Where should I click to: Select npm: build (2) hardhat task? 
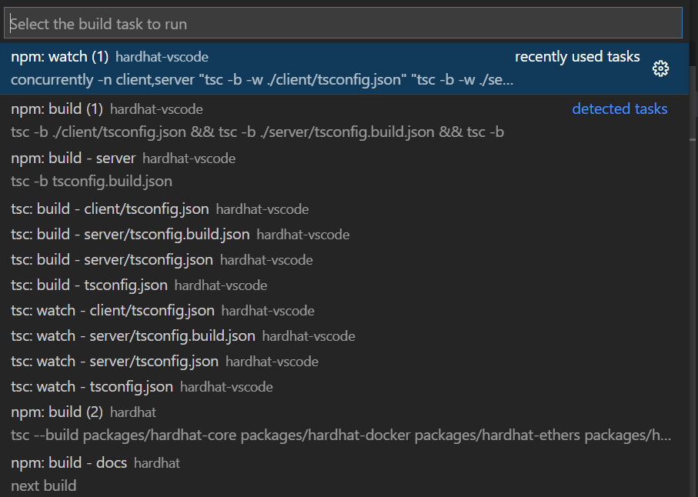pyautogui.click(x=344, y=424)
